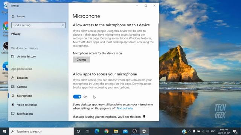The height and width of the screenshot is (135, 241).
Task: Click the 'Windows permissions' group label
Action: coord(25,48)
